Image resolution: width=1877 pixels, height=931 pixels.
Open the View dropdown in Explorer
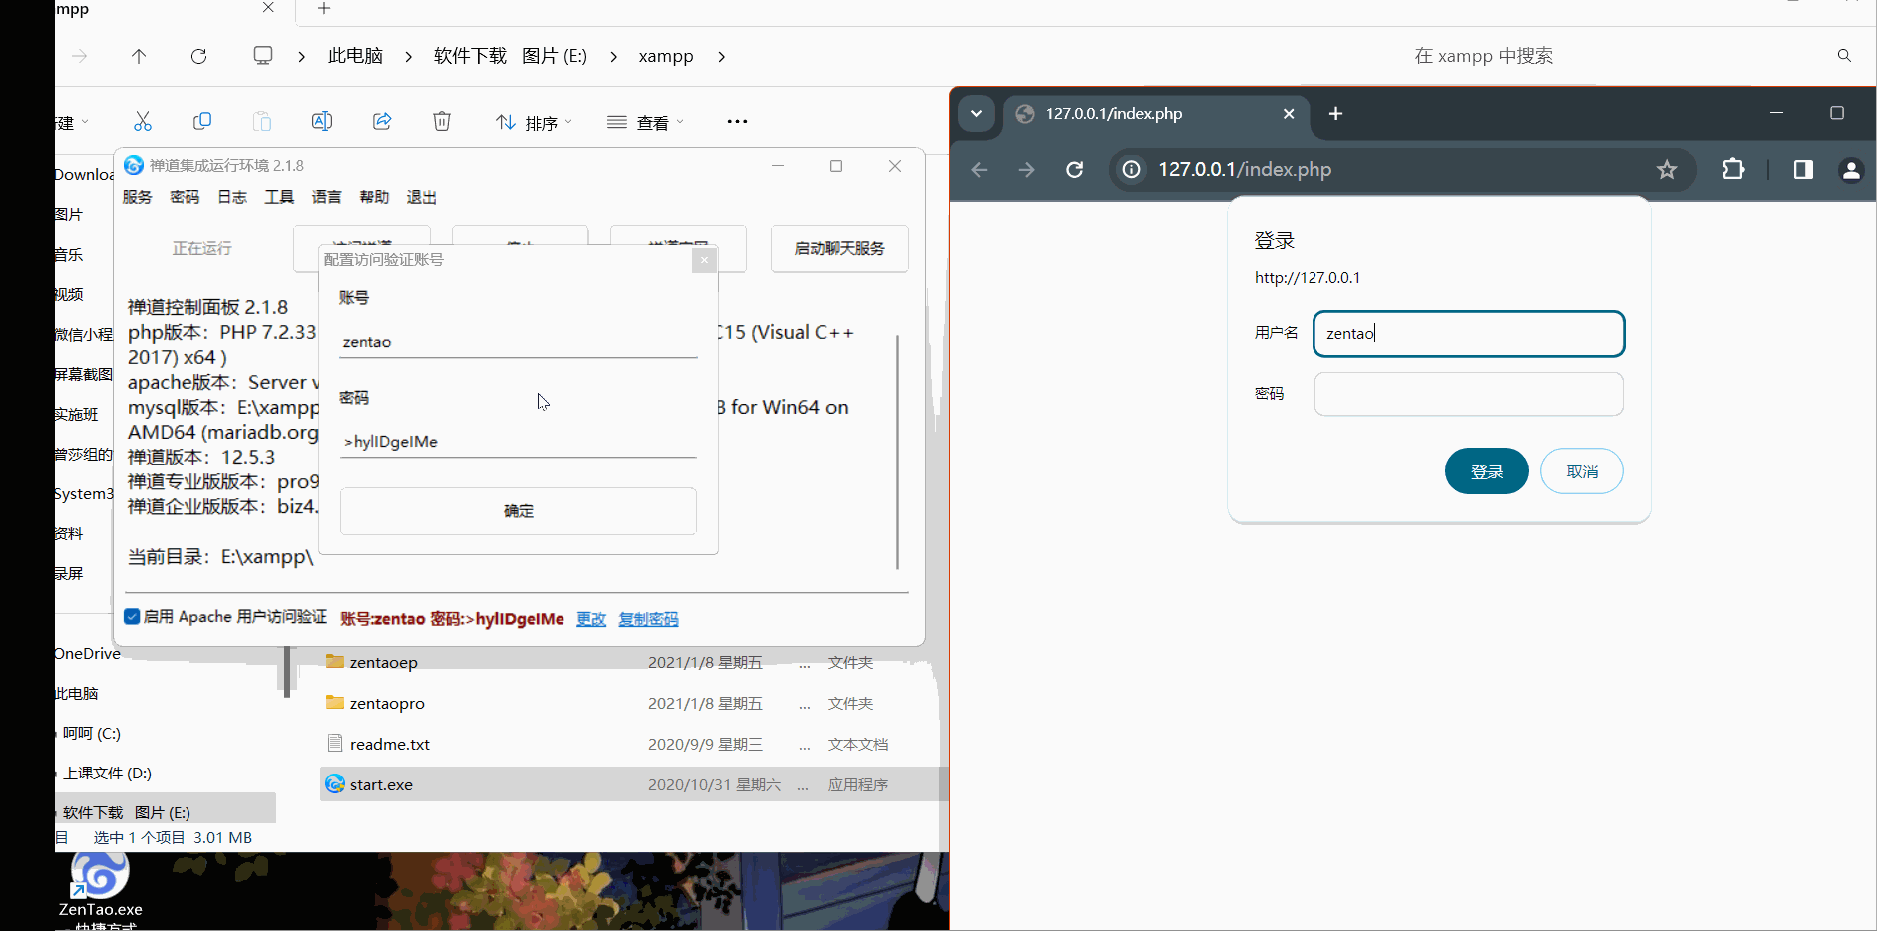click(646, 122)
